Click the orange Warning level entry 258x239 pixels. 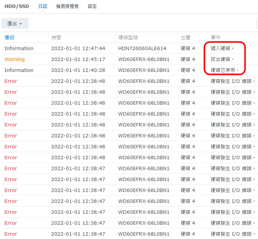(14, 59)
